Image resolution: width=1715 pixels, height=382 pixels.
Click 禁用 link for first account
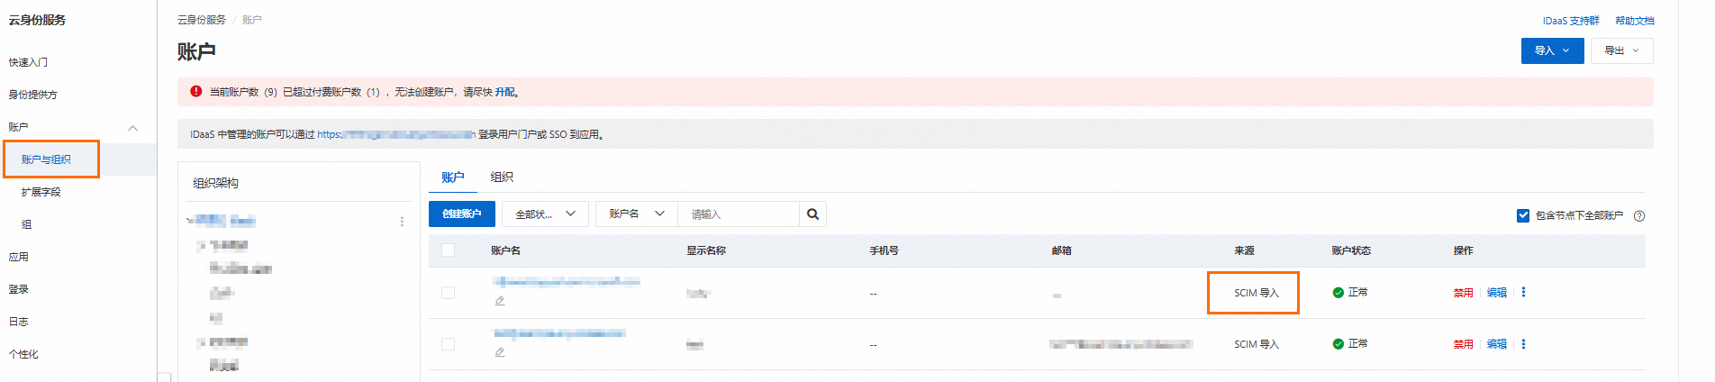point(1463,293)
